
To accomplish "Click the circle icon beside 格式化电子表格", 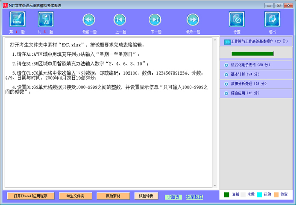I will click(226, 65).
